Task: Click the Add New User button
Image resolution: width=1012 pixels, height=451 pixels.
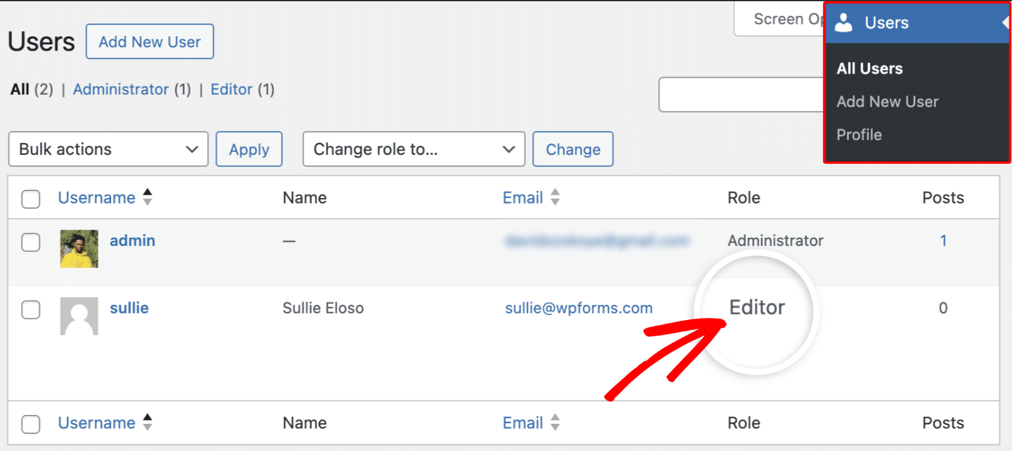Action: (x=150, y=42)
